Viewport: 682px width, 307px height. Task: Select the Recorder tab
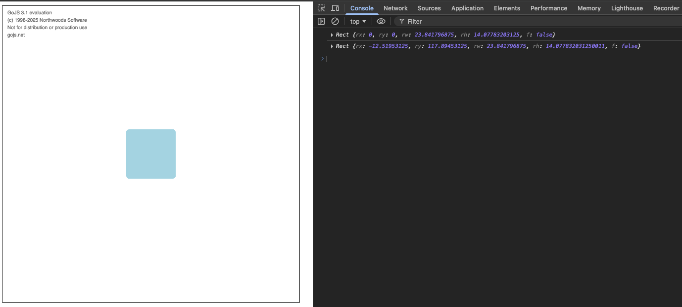tap(666, 8)
